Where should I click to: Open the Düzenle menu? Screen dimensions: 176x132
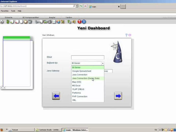pyautogui.click(x=8, y=17)
